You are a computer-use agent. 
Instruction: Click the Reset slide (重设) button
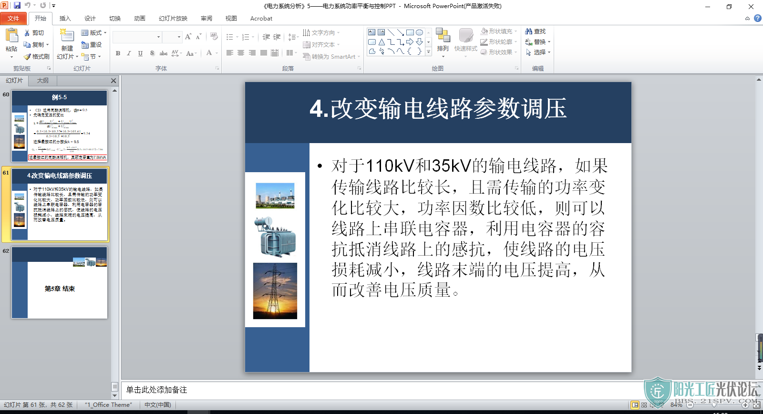click(x=91, y=44)
